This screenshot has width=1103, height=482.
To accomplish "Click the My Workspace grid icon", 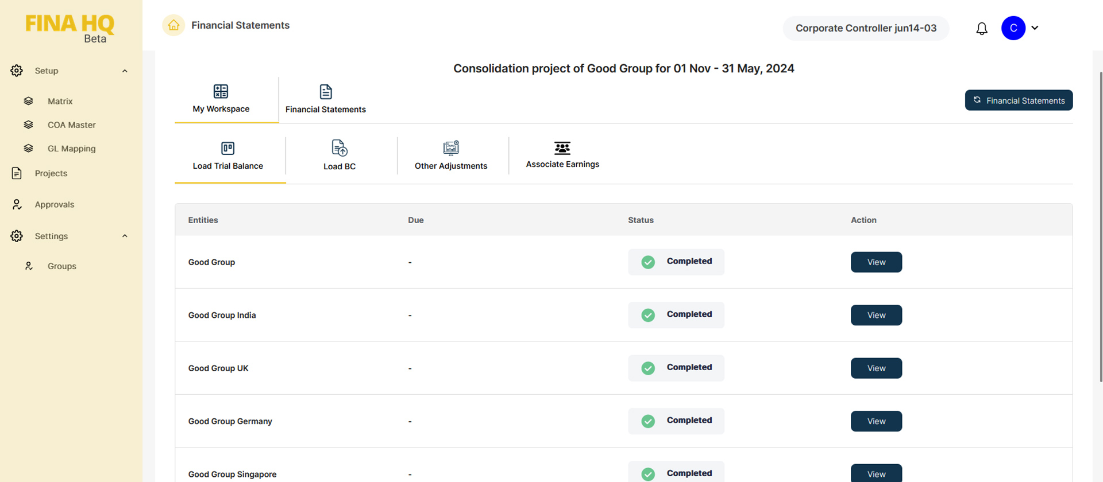I will click(221, 91).
